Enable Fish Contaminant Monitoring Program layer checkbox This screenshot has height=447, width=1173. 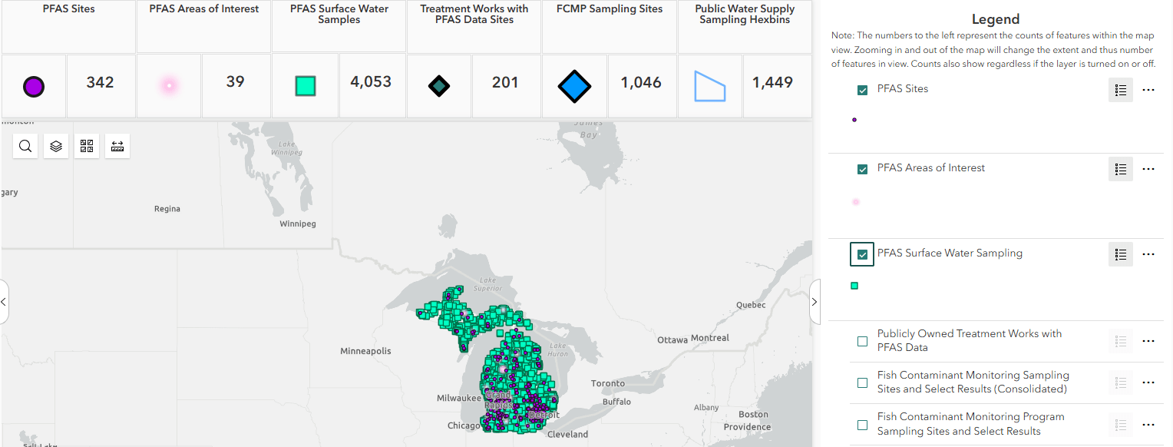863,424
